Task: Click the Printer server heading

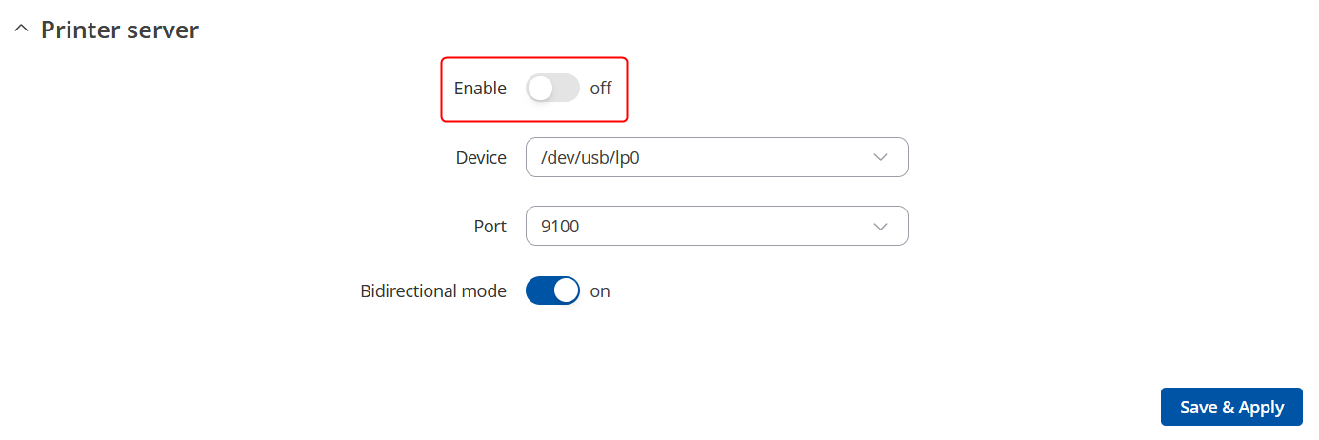Action: click(x=119, y=30)
